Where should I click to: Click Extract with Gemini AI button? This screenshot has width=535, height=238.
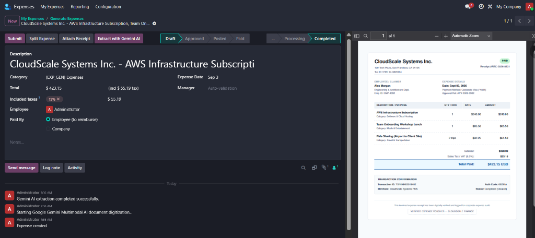point(119,39)
